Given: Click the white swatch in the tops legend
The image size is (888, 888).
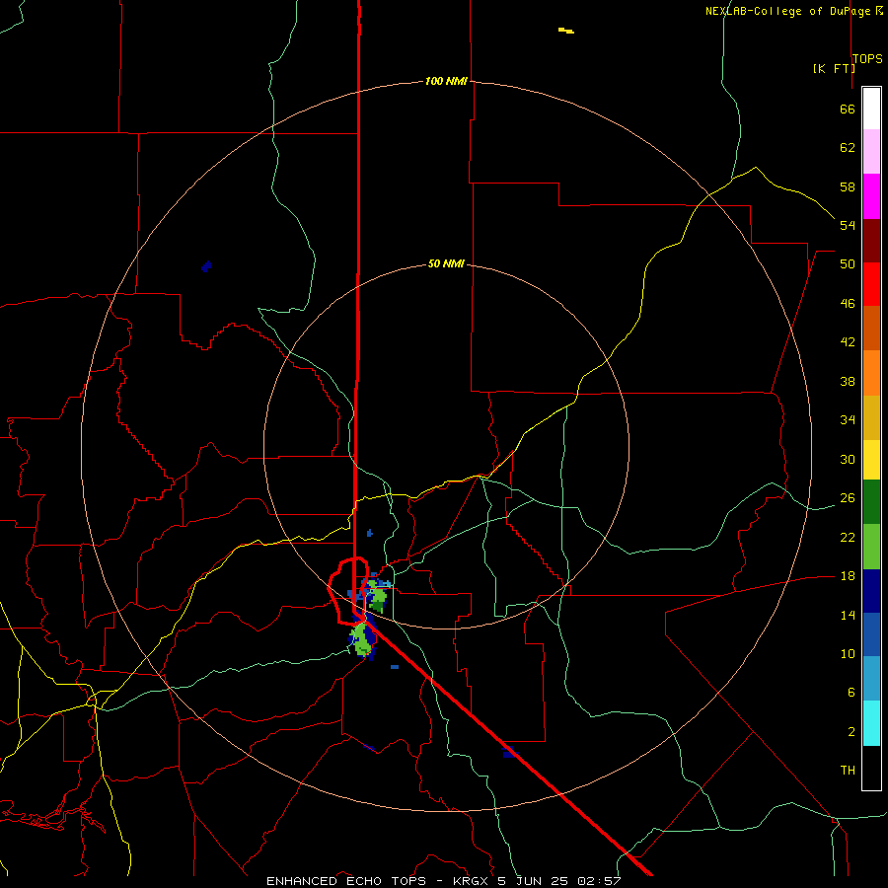Looking at the screenshot, I should pos(871,109).
